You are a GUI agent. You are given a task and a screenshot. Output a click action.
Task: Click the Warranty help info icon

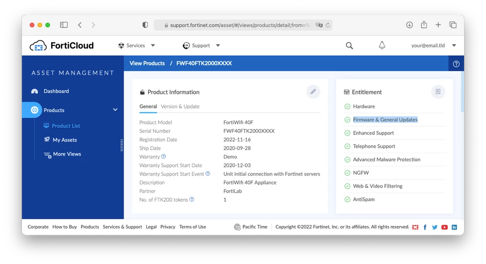pos(163,157)
